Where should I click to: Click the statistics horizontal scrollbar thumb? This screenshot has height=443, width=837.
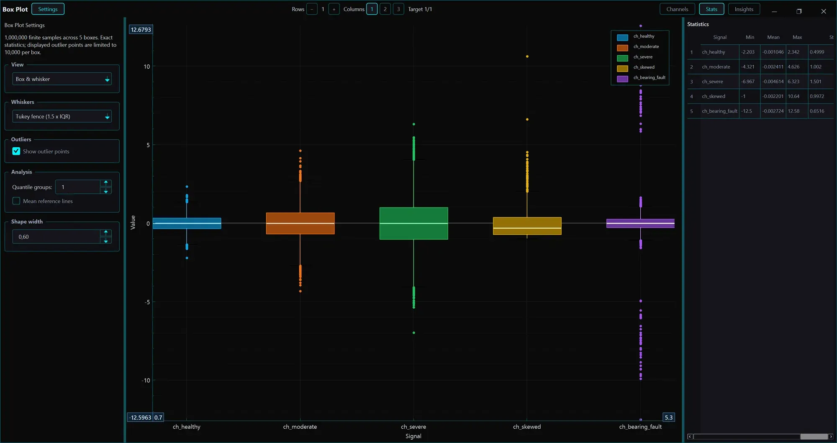[x=814, y=437]
